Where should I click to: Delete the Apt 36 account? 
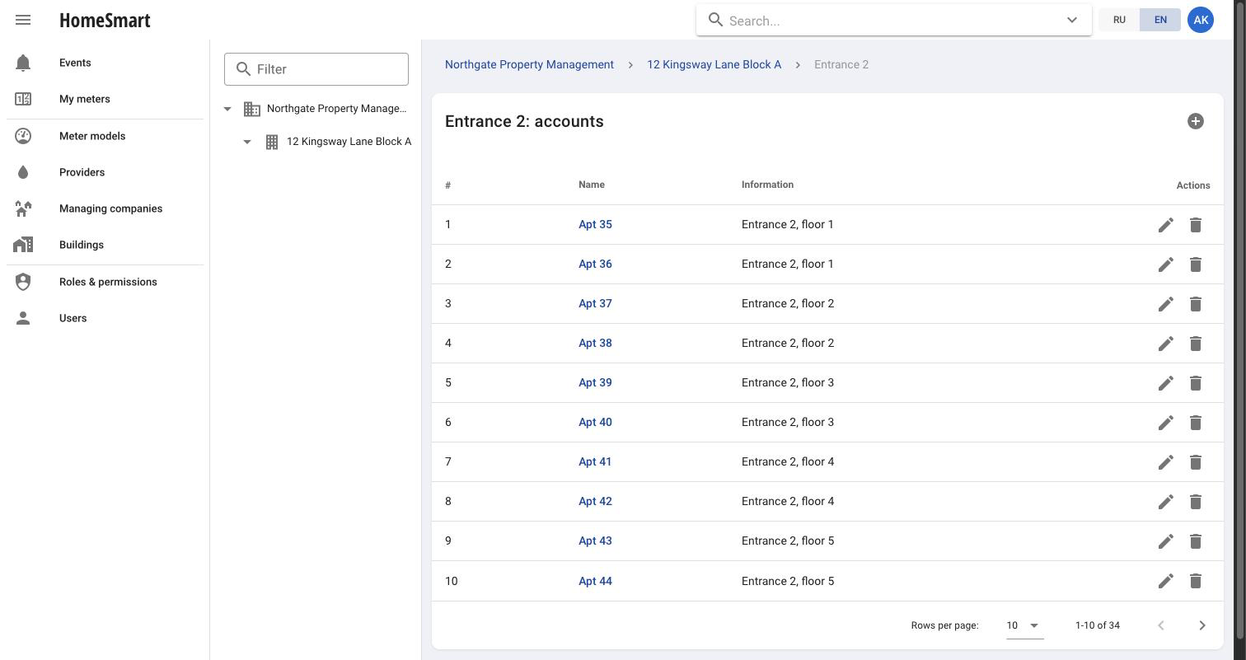[1196, 264]
